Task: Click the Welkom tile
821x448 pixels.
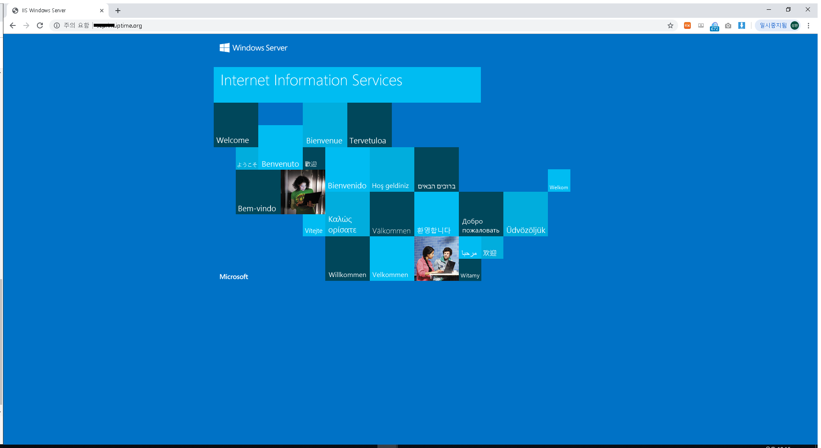Action: point(559,180)
